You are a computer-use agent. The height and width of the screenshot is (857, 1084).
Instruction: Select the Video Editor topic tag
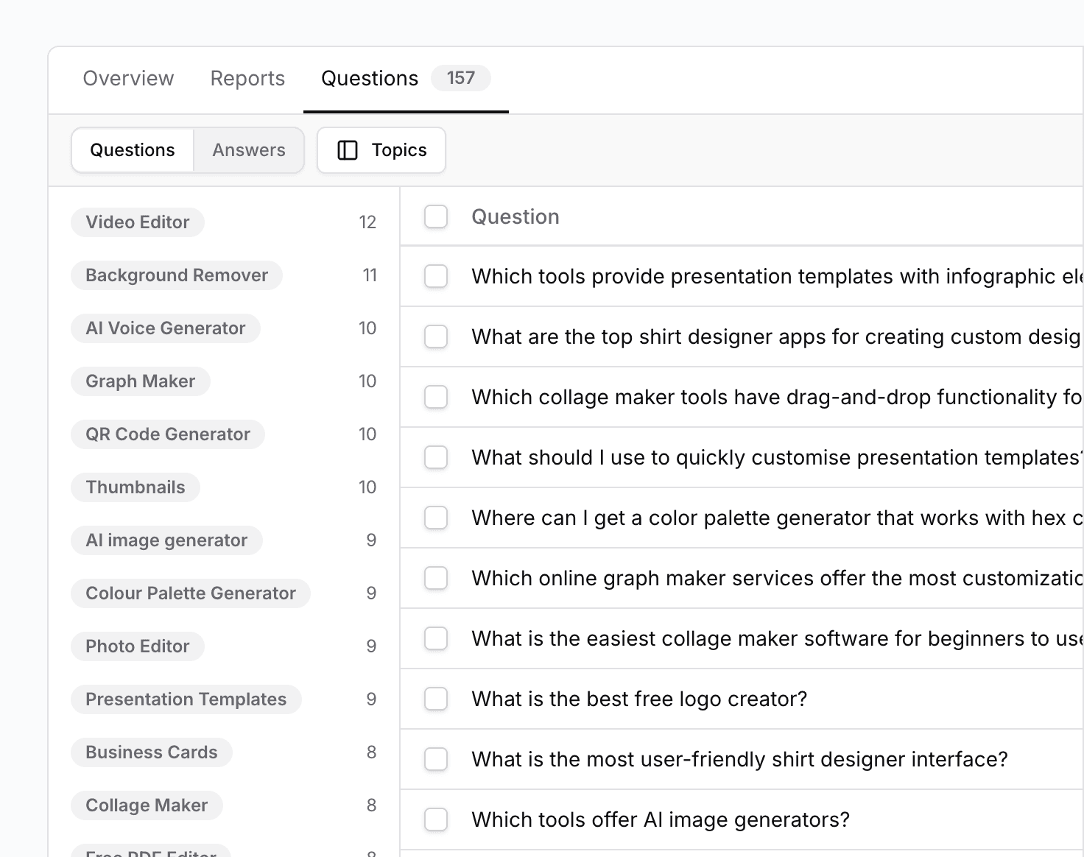[x=137, y=222]
